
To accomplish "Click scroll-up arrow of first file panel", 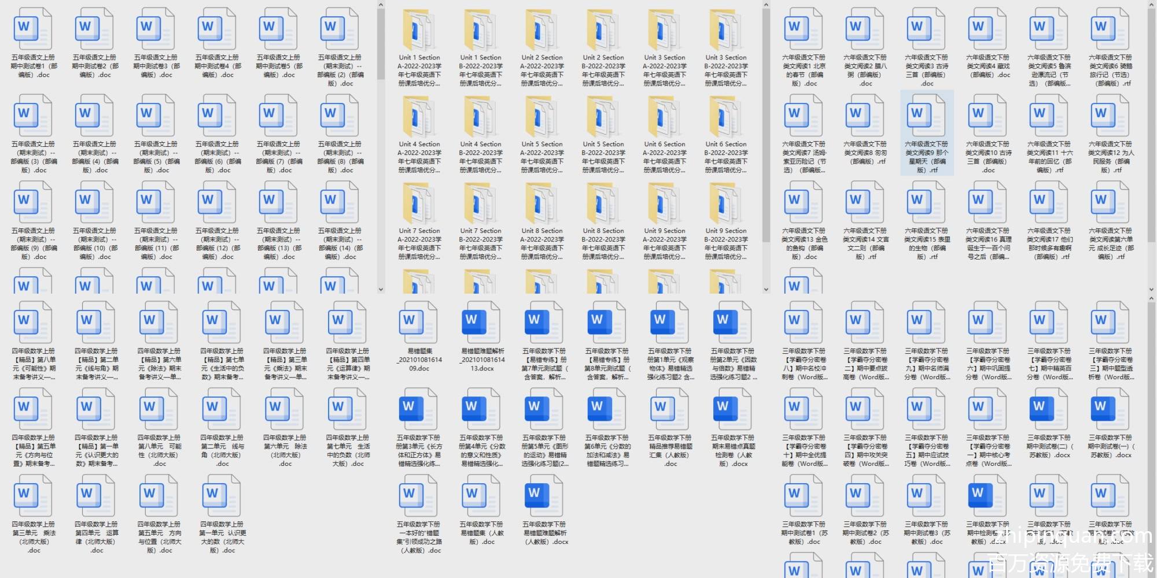I will 381,5.
